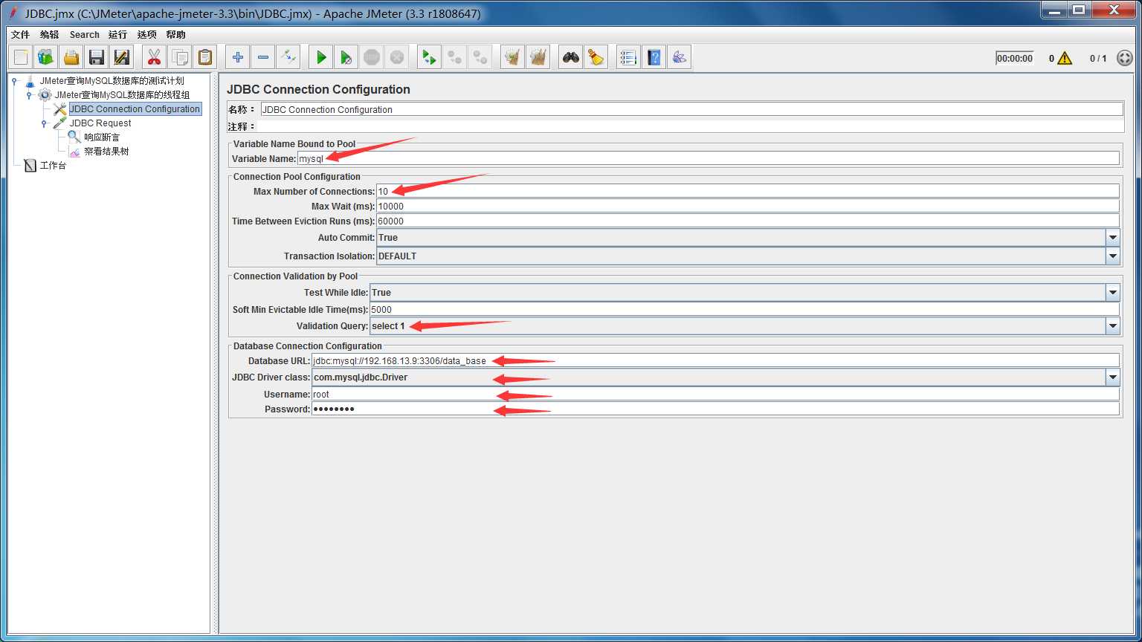
Task: Click the Copy toolbar icon
Action: 179,57
